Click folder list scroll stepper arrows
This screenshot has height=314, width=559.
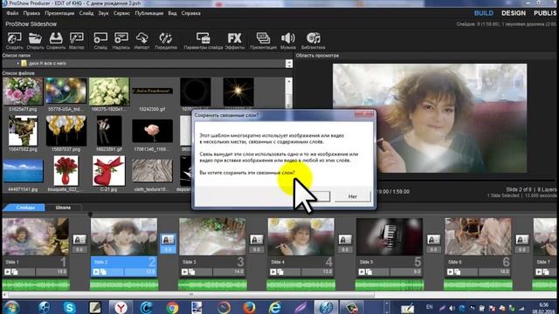(289, 64)
